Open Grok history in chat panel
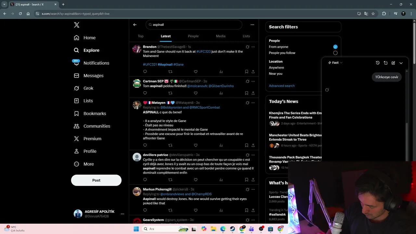Screen dimensions: 416x234 coord(378,63)
